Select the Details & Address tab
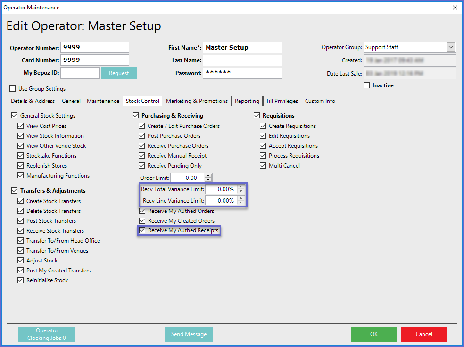 coord(33,101)
